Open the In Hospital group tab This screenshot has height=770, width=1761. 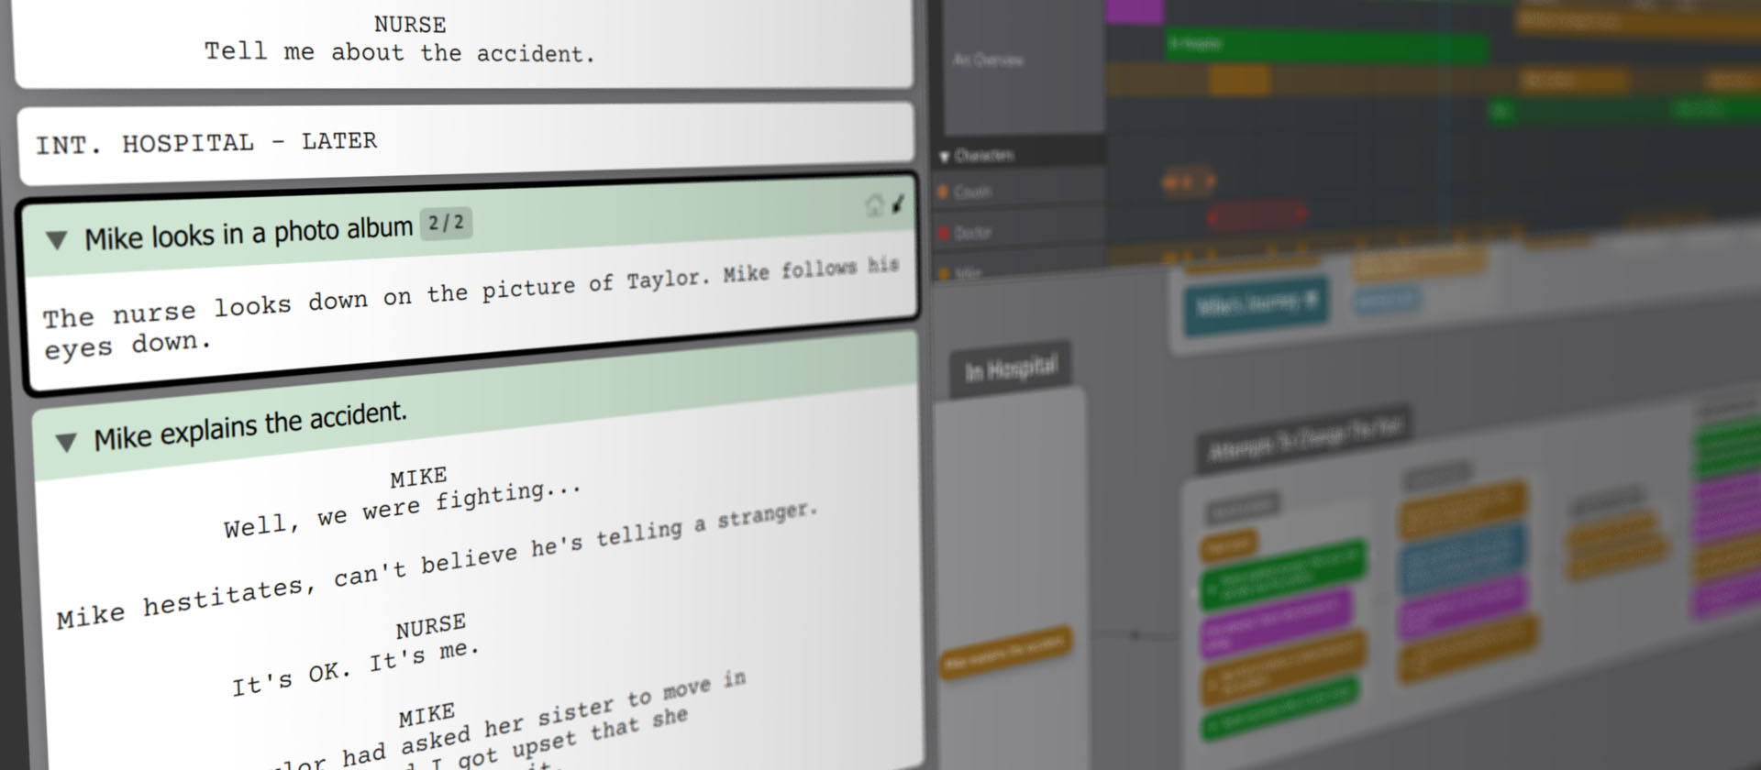pos(1010,369)
